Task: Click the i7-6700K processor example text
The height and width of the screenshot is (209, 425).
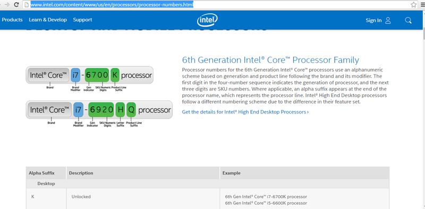Action: (x=266, y=197)
